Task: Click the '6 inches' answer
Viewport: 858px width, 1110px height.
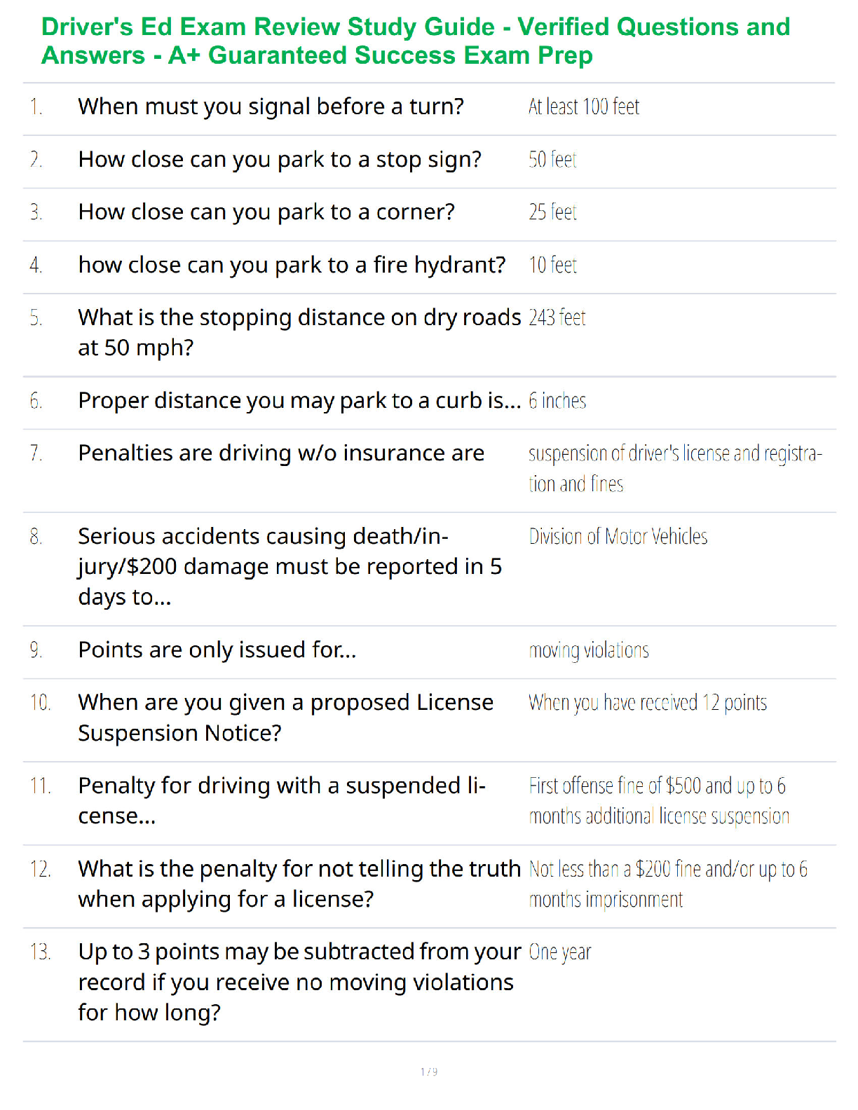Action: (x=557, y=401)
